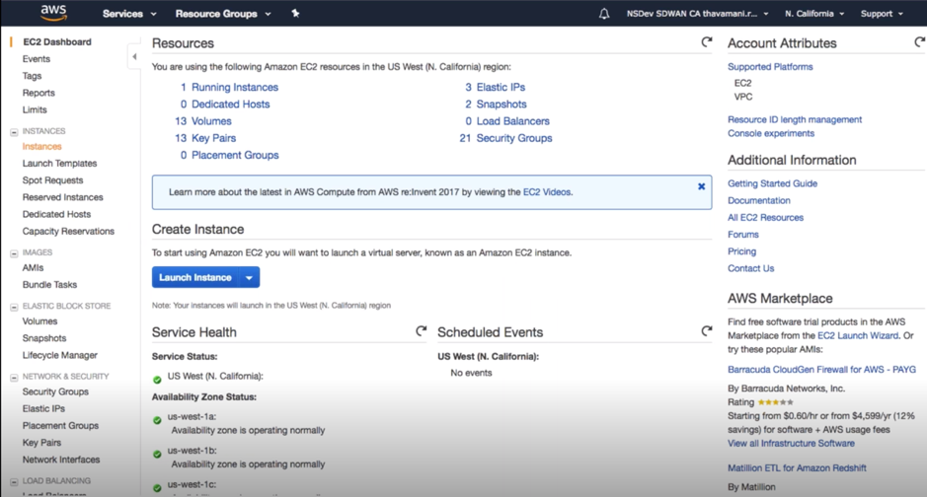Select EC2 Dashboard in sidebar
Viewport: 927px width, 497px height.
pos(56,41)
